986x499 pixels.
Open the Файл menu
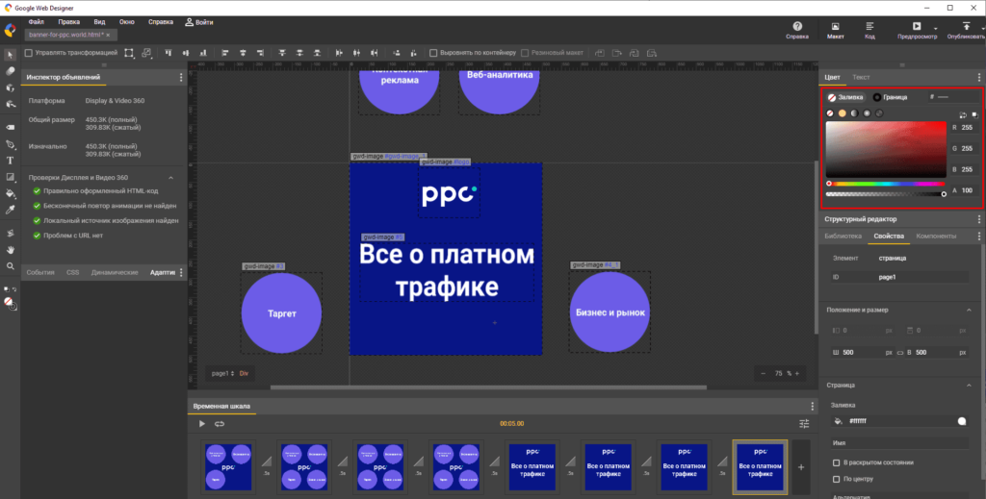[37, 20]
